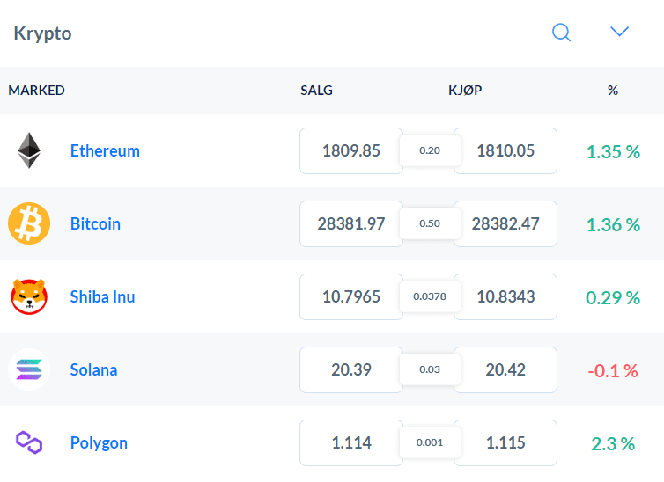Click the Shiba Inu dog logo
This screenshot has height=482, width=664.
pyautogui.click(x=29, y=296)
